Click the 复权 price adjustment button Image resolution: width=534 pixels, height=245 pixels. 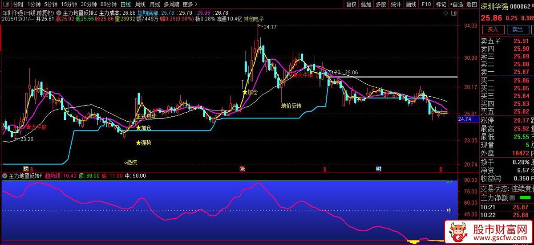[351, 4]
